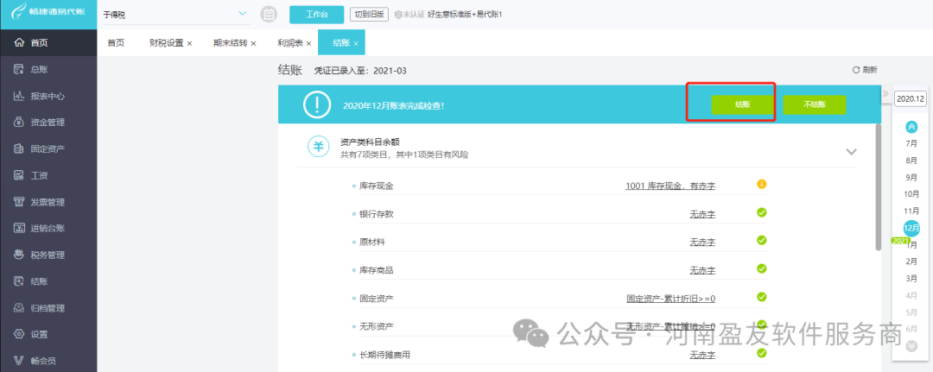Click the green check on 银行存款 row
The image size is (933, 372).
pos(761,212)
